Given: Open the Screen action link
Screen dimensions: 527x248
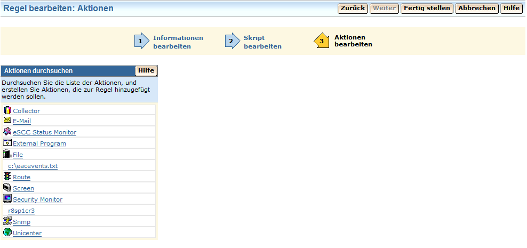Looking at the screenshot, I should (23, 188).
